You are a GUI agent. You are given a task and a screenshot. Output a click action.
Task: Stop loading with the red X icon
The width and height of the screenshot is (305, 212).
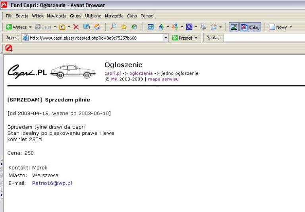[x=76, y=27]
